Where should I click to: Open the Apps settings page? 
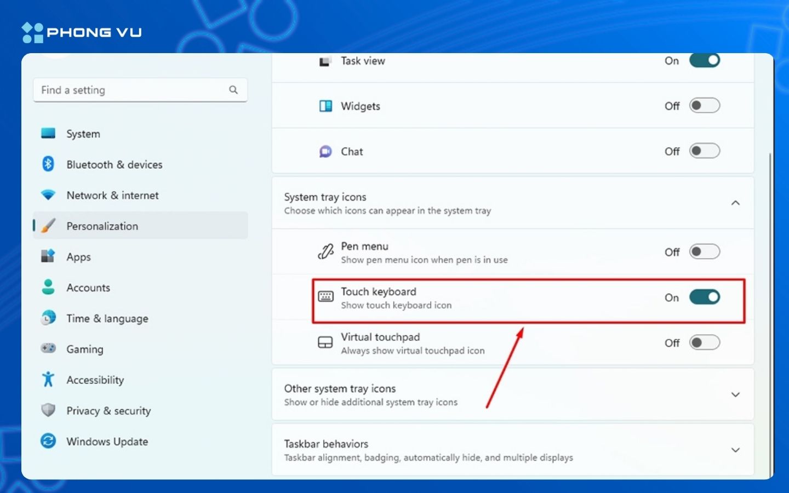click(x=78, y=257)
